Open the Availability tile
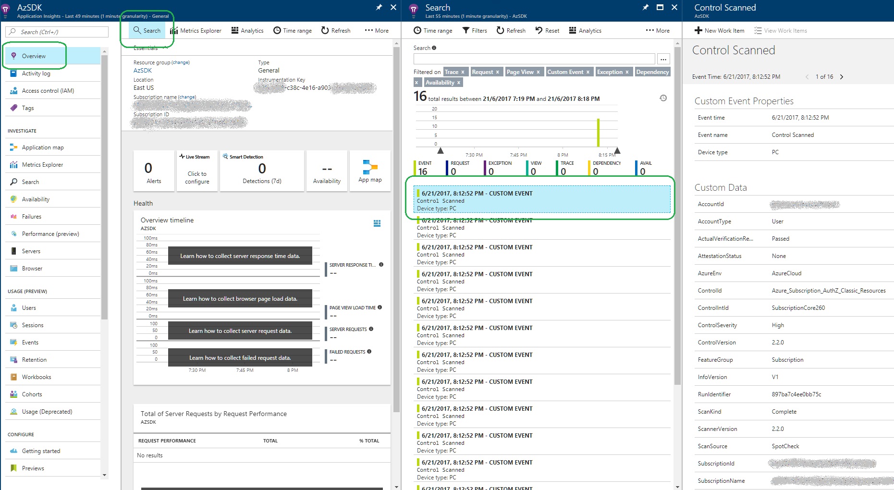 tap(327, 171)
